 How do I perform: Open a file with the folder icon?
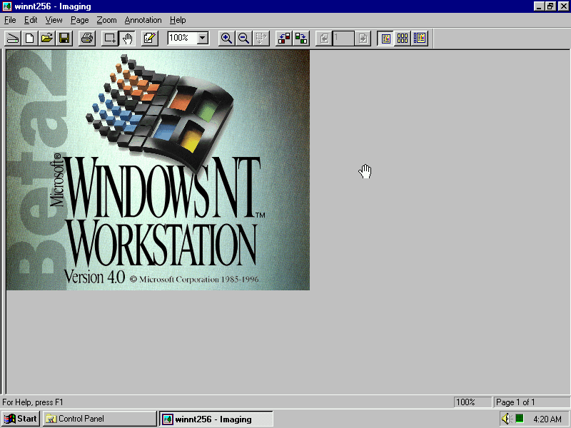pyautogui.click(x=47, y=39)
